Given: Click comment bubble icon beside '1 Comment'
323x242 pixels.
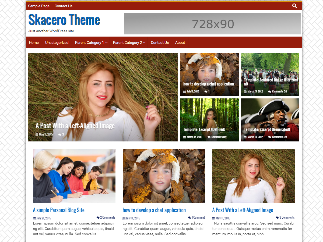Looking at the screenshot, I should [x=189, y=218].
